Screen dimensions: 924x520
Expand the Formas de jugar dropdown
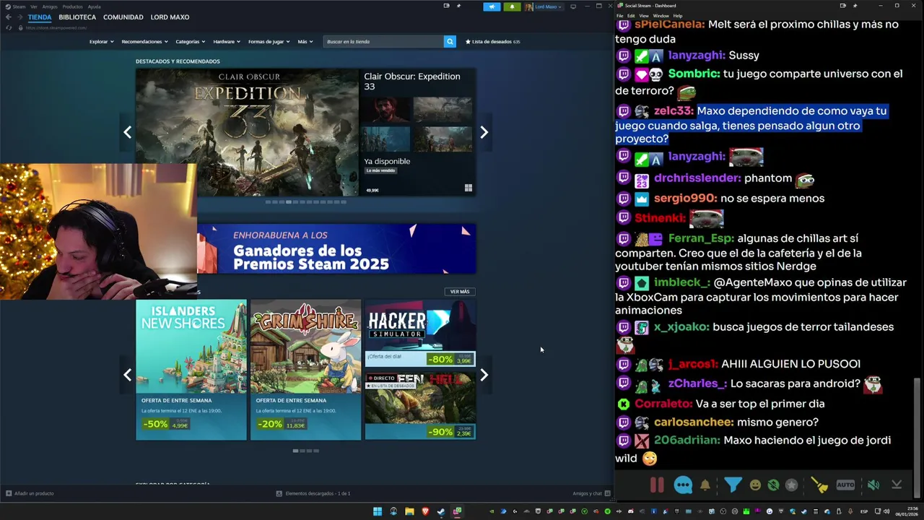click(x=269, y=42)
